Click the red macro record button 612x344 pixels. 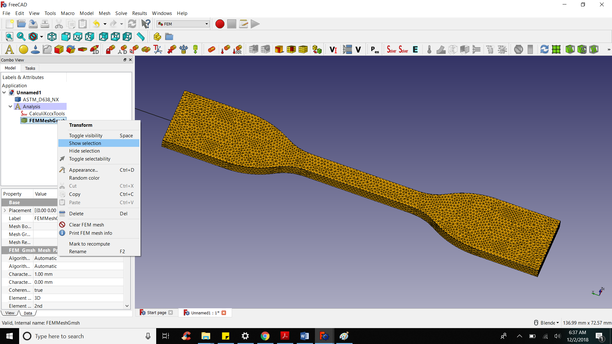tap(220, 24)
